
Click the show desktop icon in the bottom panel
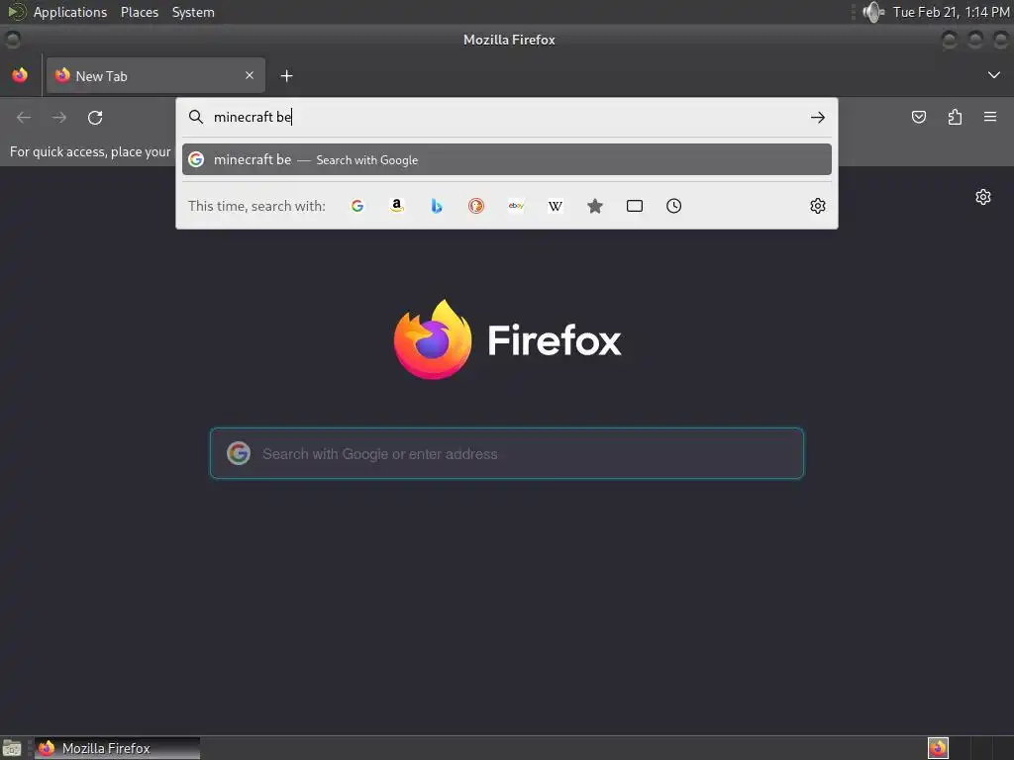point(12,748)
